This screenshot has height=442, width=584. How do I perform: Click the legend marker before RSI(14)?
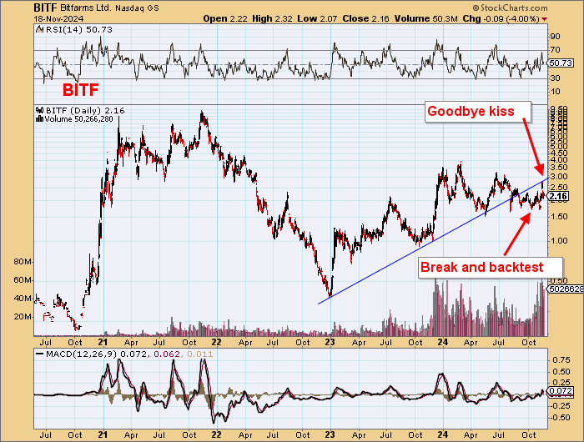[x=38, y=30]
